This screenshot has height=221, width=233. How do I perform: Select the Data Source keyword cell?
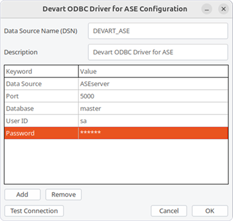[x=41, y=84]
